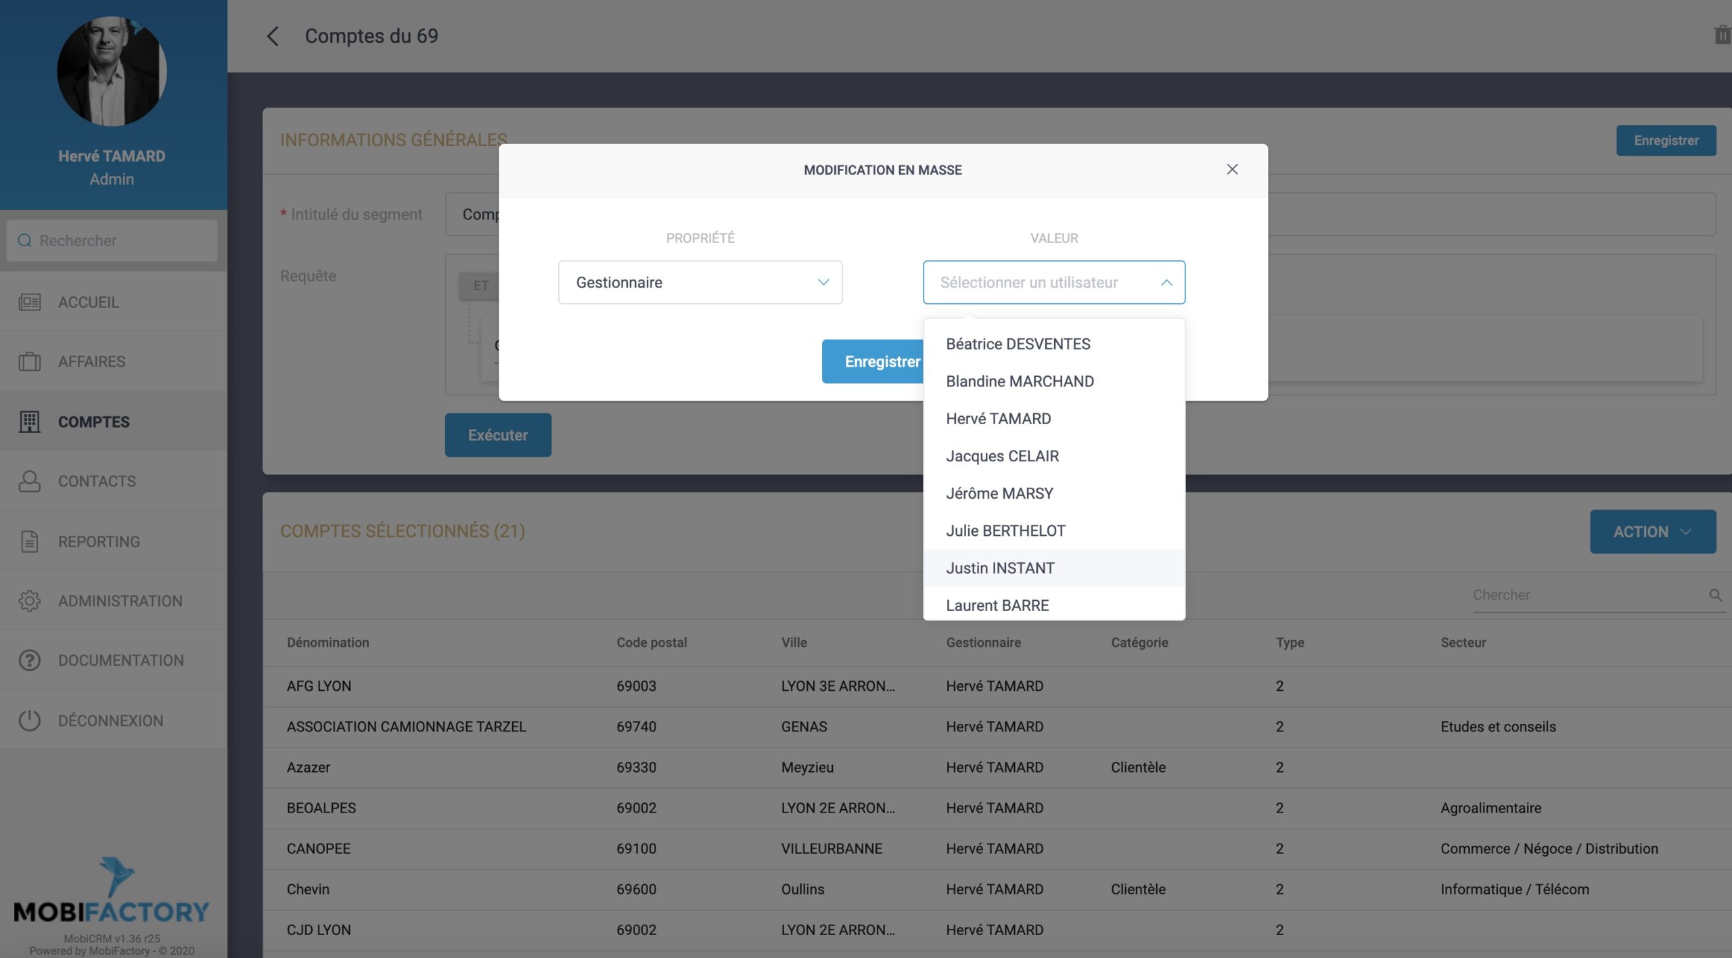Click the Exécuter button

(497, 436)
